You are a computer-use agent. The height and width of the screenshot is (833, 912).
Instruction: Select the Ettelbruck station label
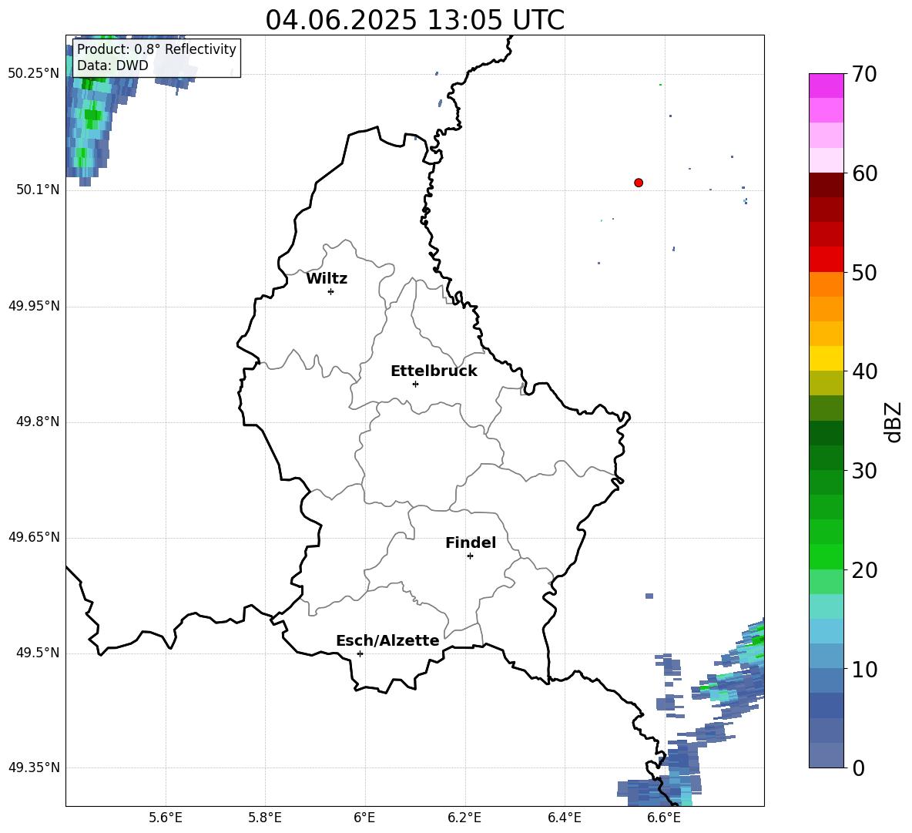point(434,371)
